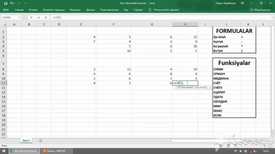Click the vertical scrollbar up arrow
The height and width of the screenshot is (154, 275).
(x=273, y=24)
